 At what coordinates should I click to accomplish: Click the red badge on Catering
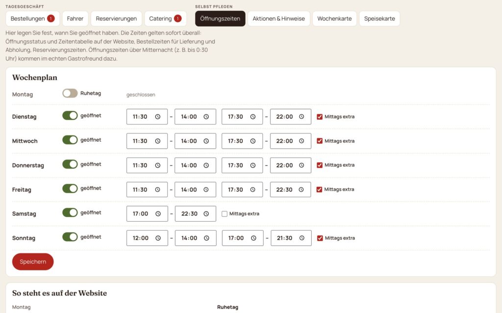pos(177,19)
